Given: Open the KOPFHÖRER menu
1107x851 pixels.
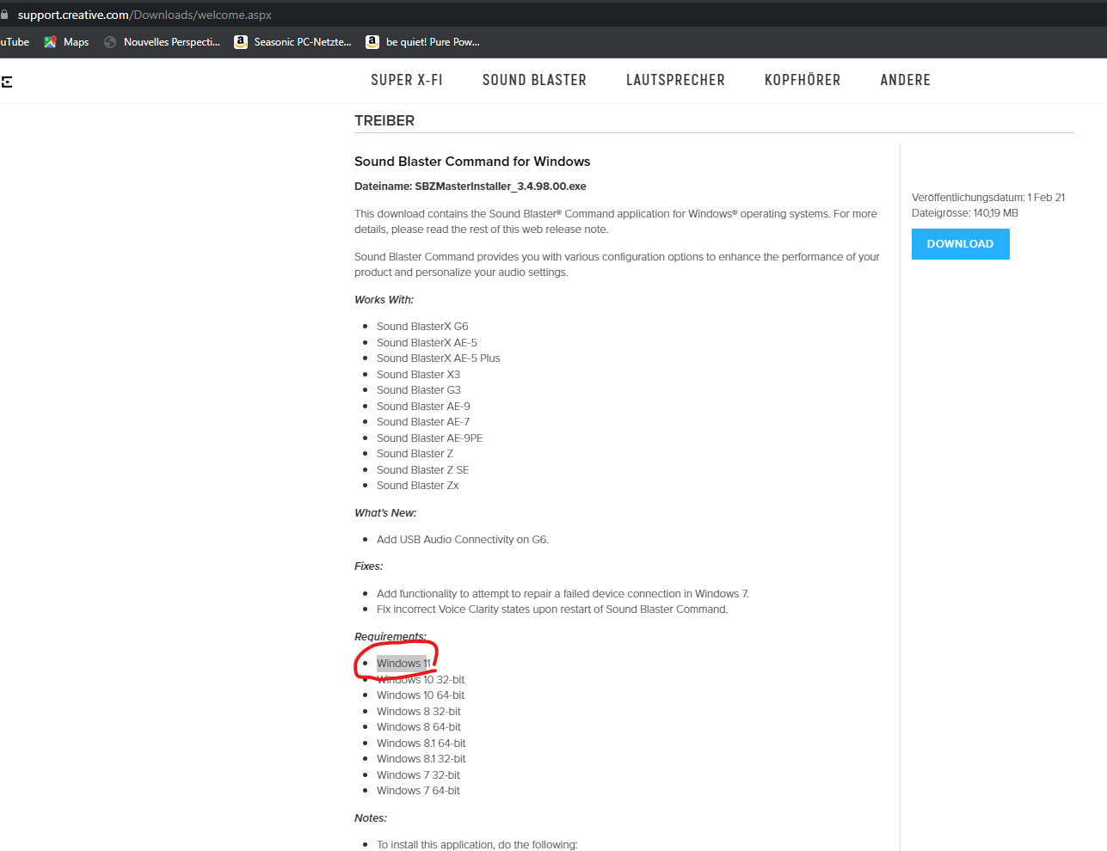Looking at the screenshot, I should point(803,80).
